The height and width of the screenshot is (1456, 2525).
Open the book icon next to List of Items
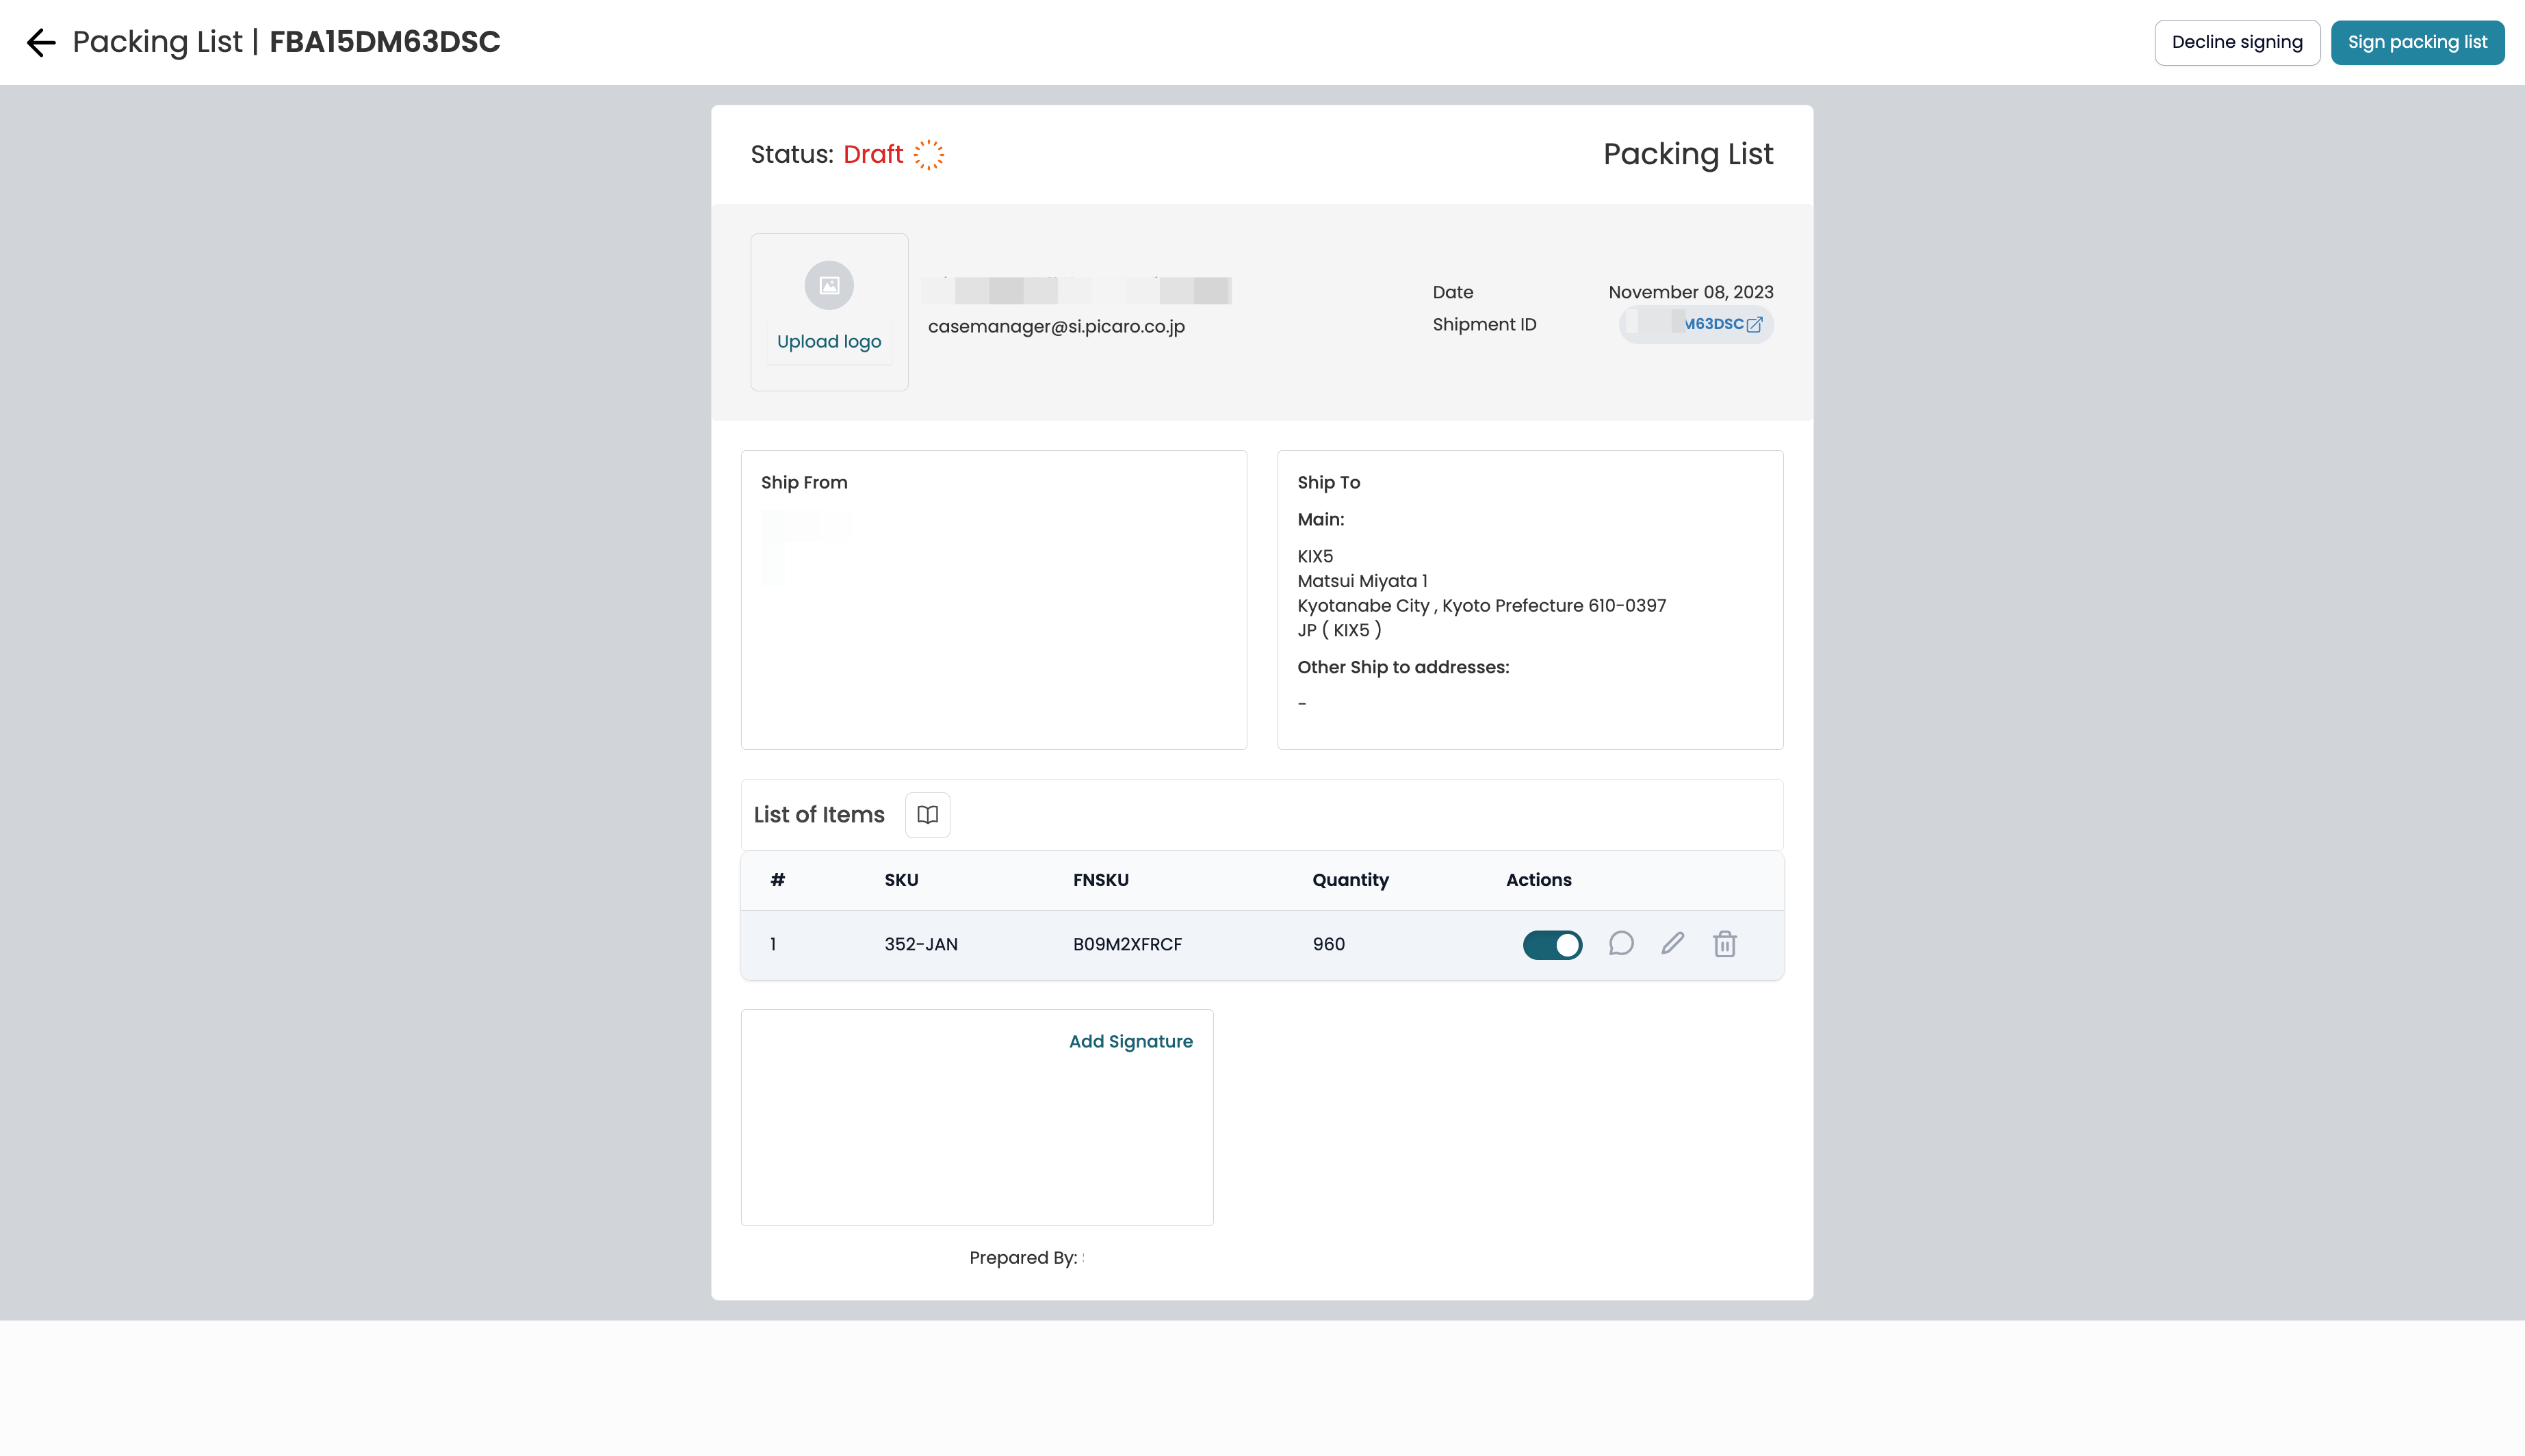tap(927, 815)
